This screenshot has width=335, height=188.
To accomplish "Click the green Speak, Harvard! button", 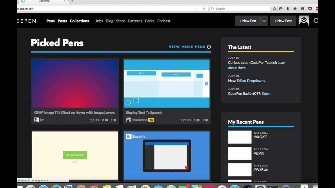I will [75, 155].
